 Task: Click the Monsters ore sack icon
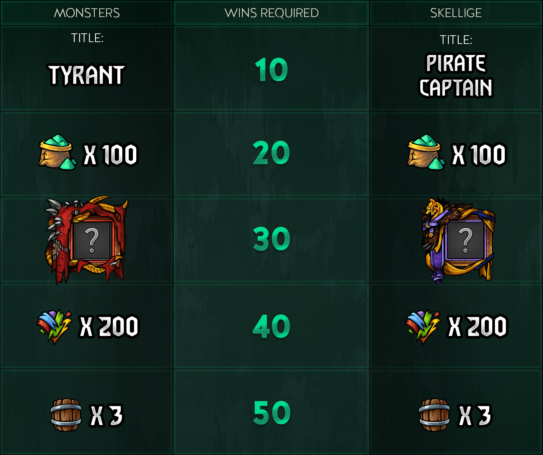click(x=58, y=152)
